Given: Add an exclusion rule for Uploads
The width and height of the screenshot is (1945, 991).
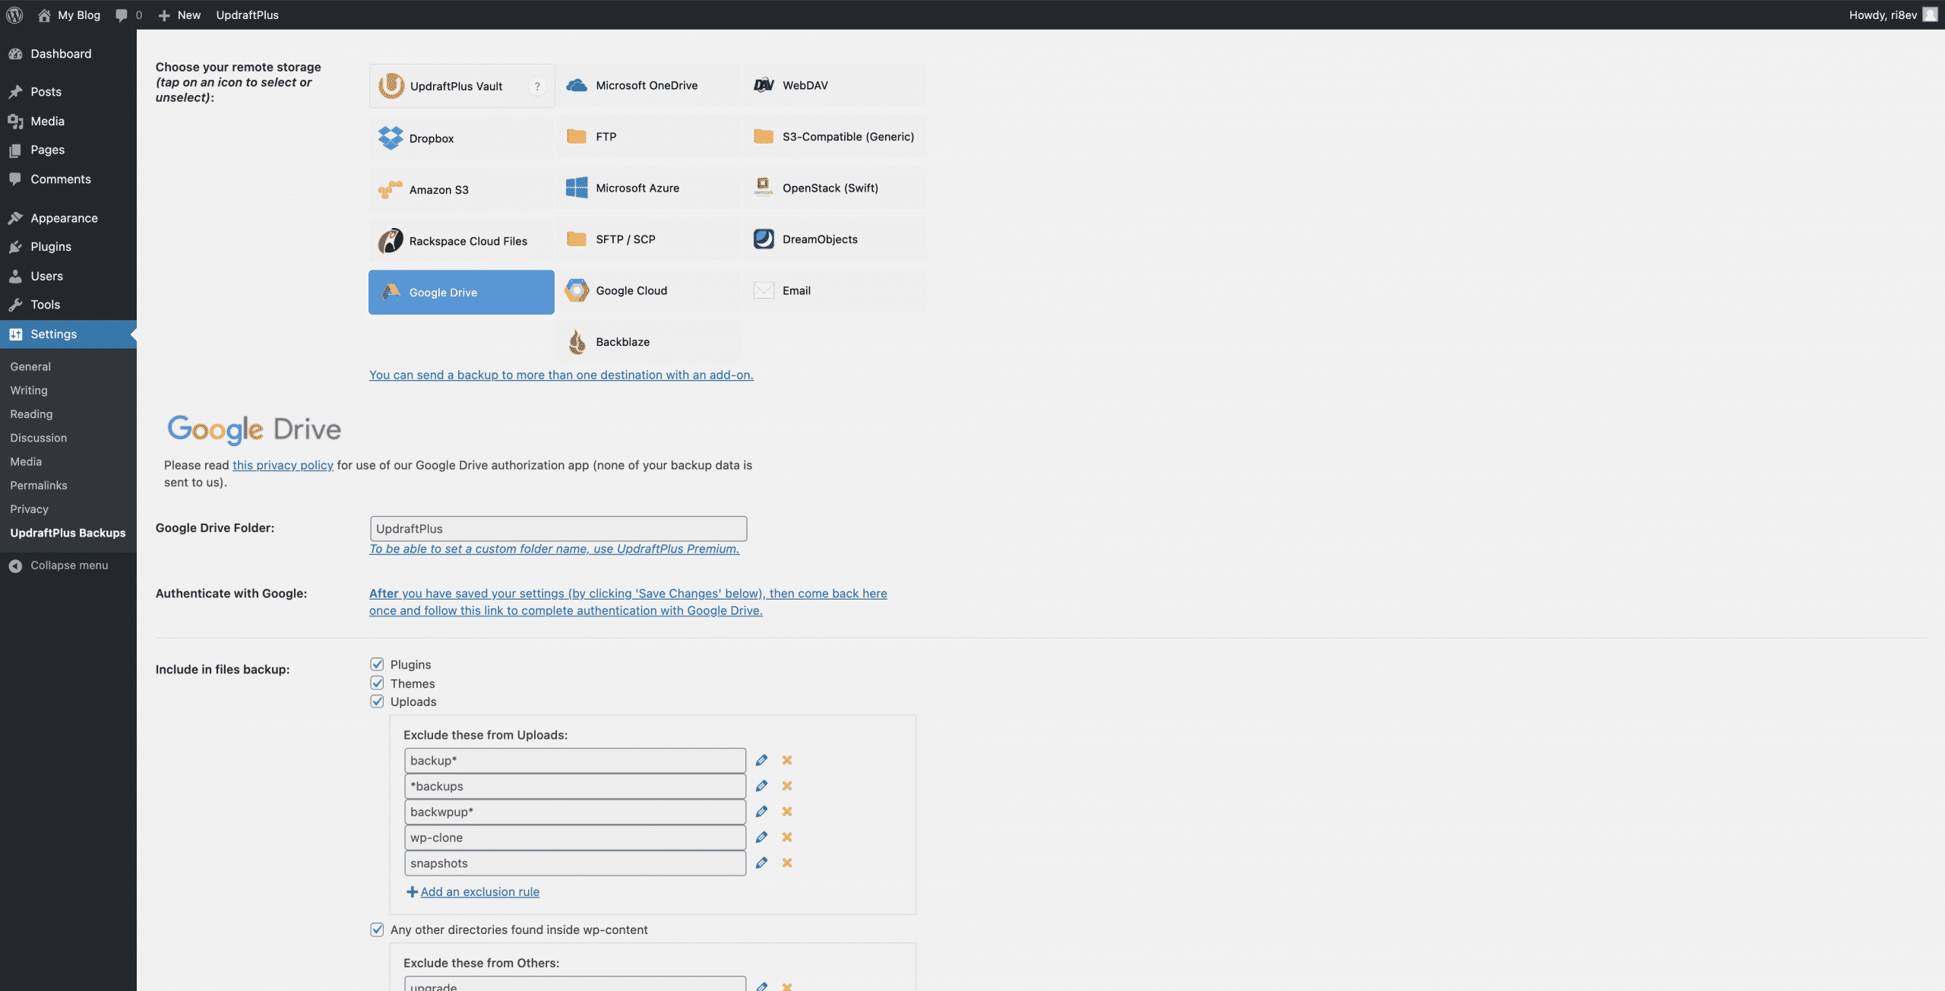Looking at the screenshot, I should (473, 891).
